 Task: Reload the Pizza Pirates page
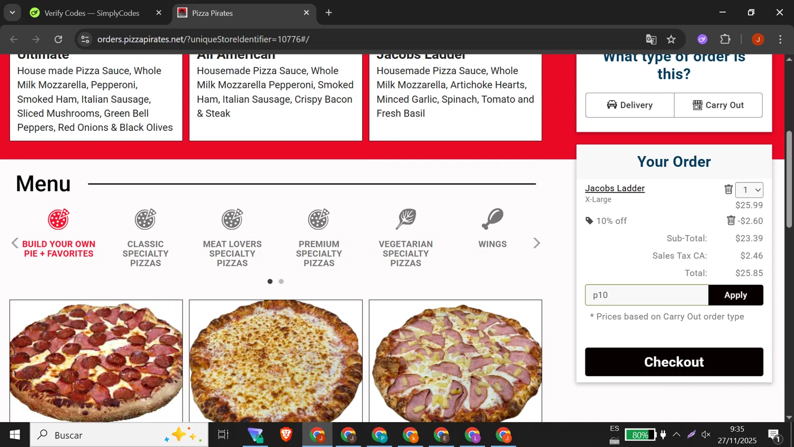[58, 39]
